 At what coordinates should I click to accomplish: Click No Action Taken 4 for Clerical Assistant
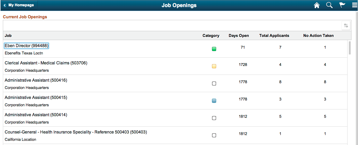point(325,65)
